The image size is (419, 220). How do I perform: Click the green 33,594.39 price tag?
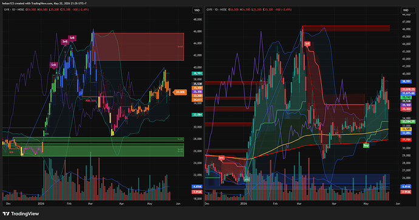(408, 122)
